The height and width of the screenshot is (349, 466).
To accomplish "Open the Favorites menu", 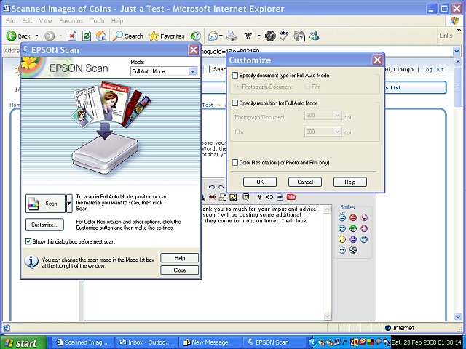I will point(71,20).
